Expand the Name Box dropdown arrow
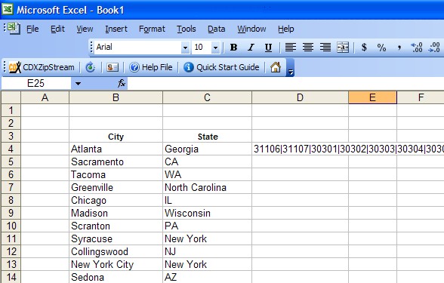 point(79,84)
